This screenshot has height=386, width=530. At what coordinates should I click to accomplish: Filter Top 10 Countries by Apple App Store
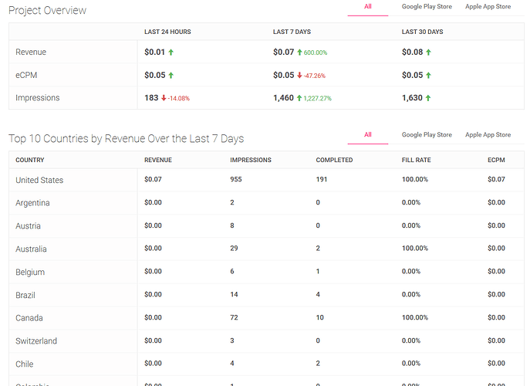[488, 135]
